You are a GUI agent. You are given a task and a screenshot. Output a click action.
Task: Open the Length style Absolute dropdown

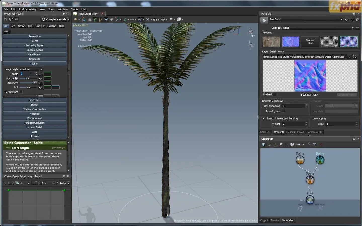tap(31, 70)
